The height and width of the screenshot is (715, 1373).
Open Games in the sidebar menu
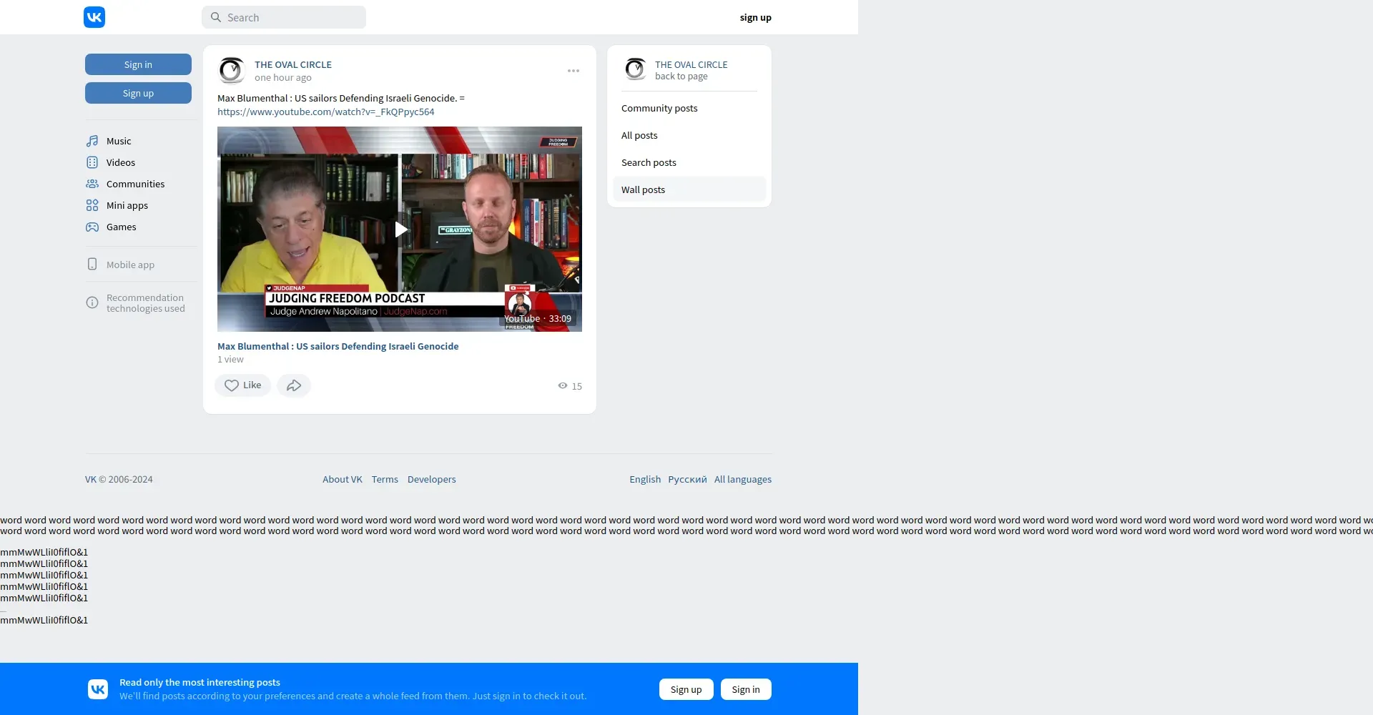click(122, 227)
